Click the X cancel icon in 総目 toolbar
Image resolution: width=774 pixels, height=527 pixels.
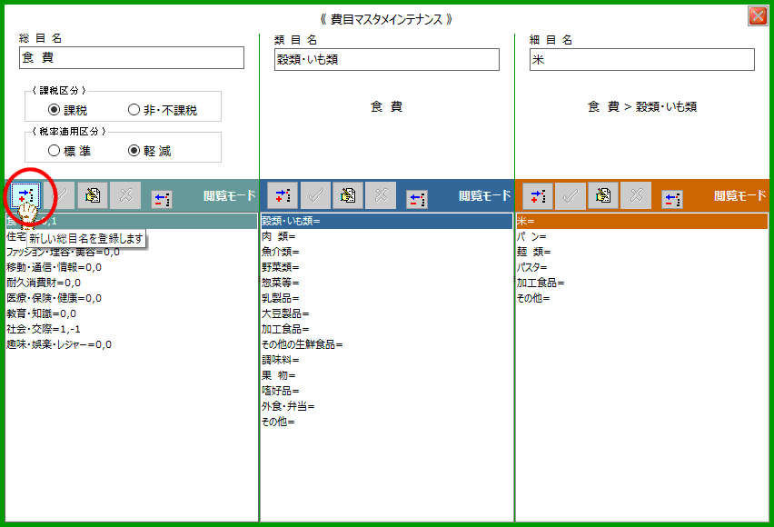125,195
